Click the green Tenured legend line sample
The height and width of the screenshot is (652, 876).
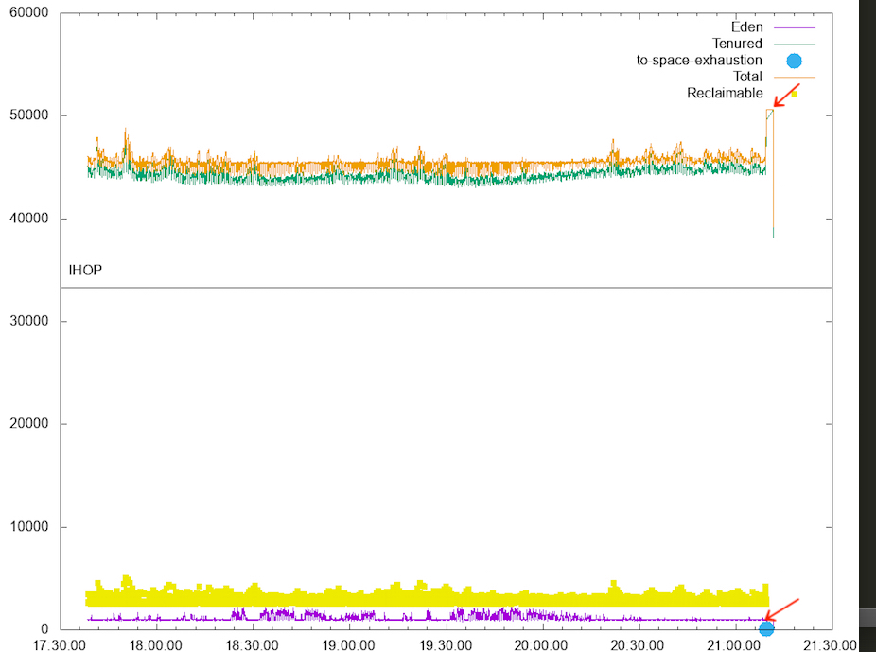795,44
